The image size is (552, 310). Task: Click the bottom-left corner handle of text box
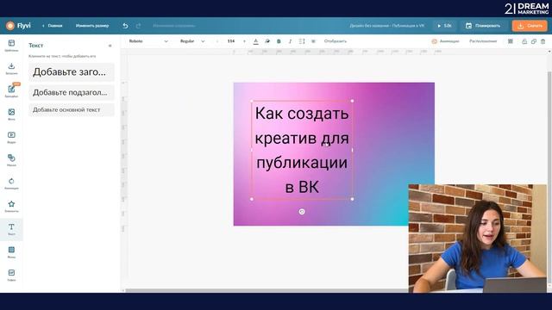click(x=251, y=199)
